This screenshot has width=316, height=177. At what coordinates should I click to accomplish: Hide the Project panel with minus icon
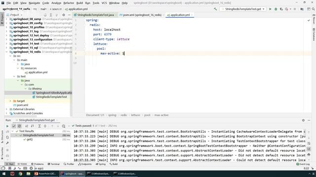point(69,15)
